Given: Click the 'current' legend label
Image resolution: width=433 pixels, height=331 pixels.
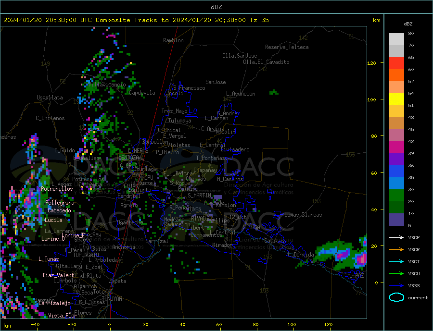Looking at the screenshot, I should [418, 298].
